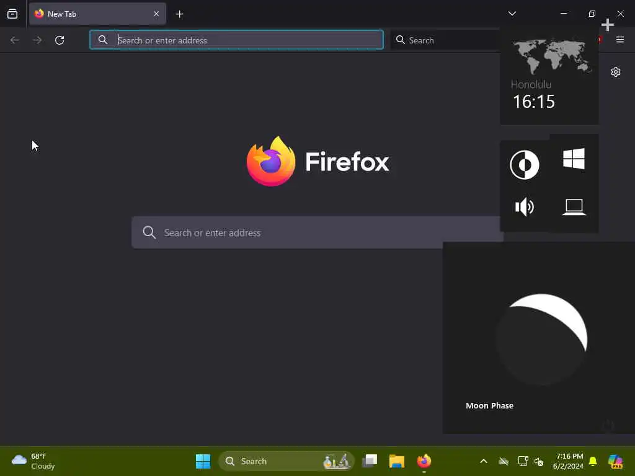Click the search icon in toolbar Search box
635x476 pixels.
[x=400, y=40]
